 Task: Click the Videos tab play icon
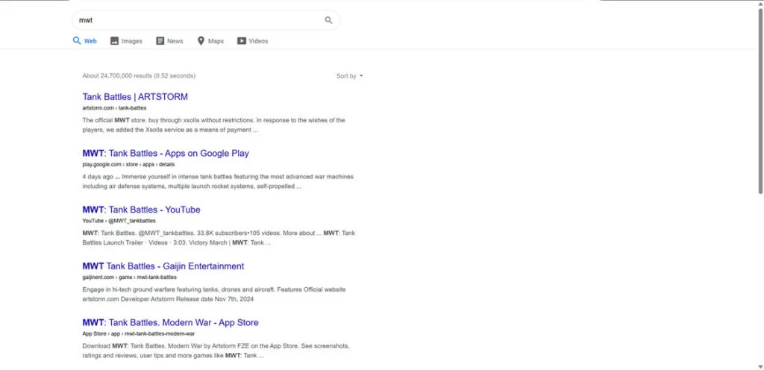click(242, 41)
